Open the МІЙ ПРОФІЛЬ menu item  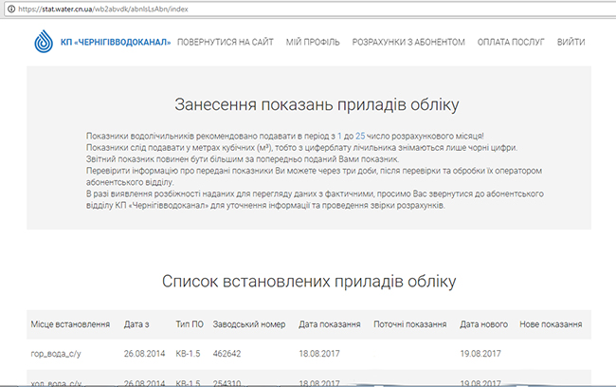point(313,43)
